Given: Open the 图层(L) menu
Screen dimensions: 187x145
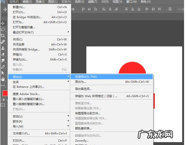Looking at the screenshot, I should point(53,2).
